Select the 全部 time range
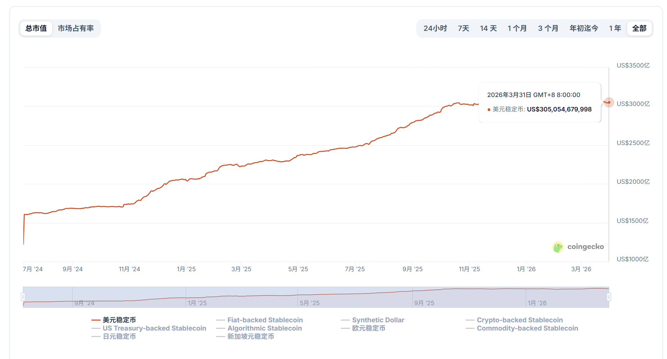 (x=639, y=28)
